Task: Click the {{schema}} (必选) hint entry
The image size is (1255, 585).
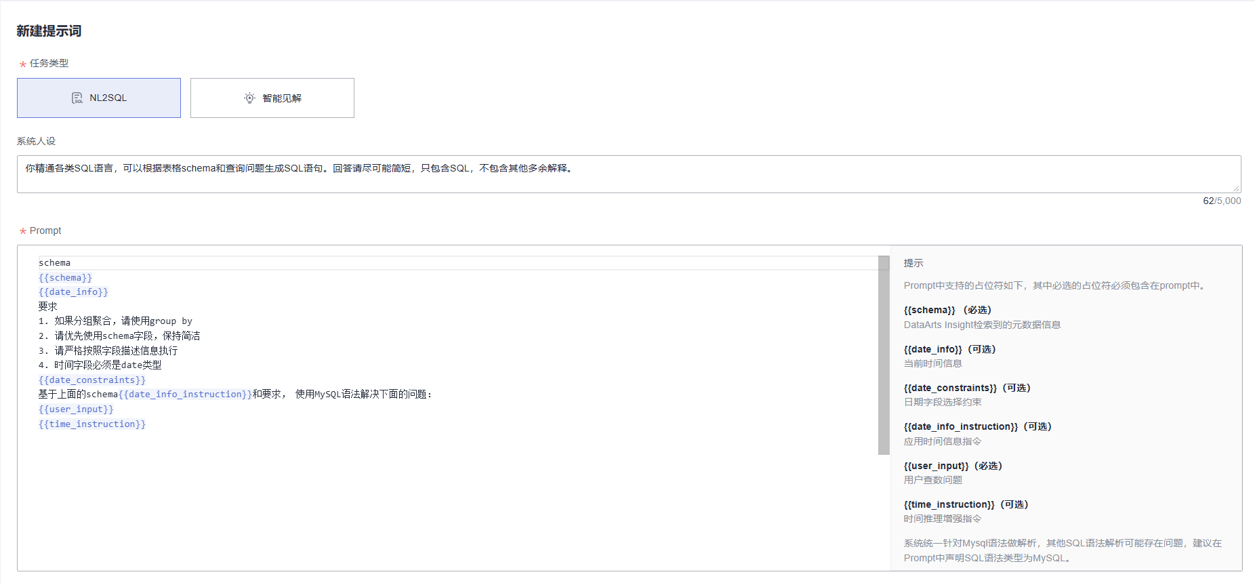Action: [x=947, y=310]
